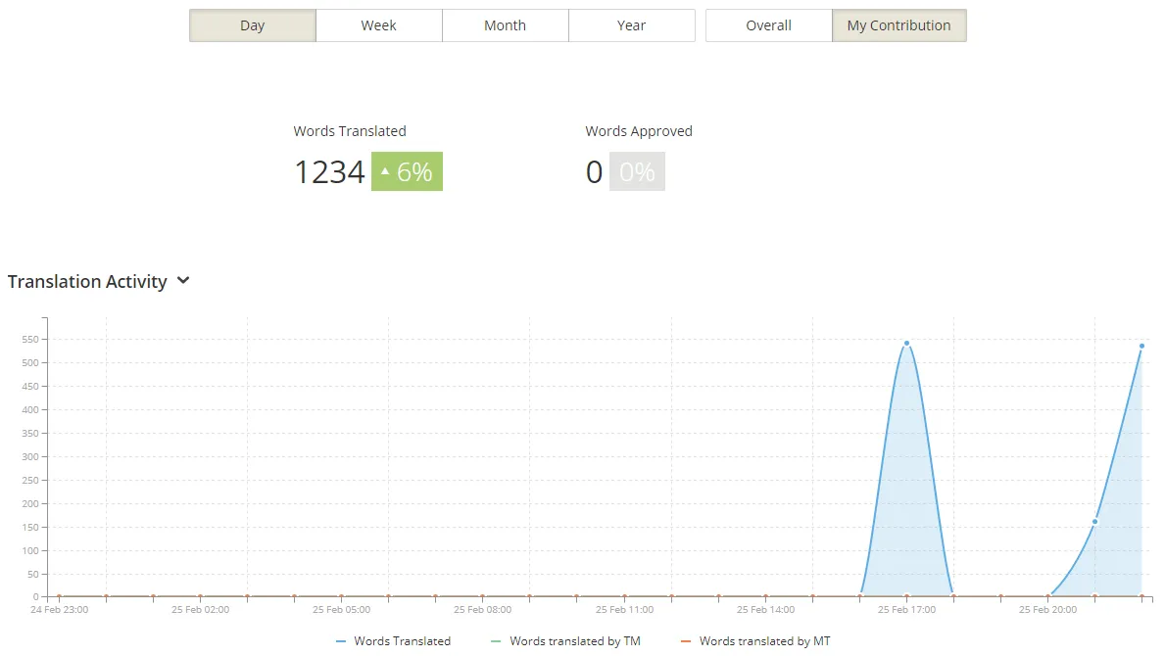Click the 1234 words translated value
The height and width of the screenshot is (656, 1165).
point(330,172)
